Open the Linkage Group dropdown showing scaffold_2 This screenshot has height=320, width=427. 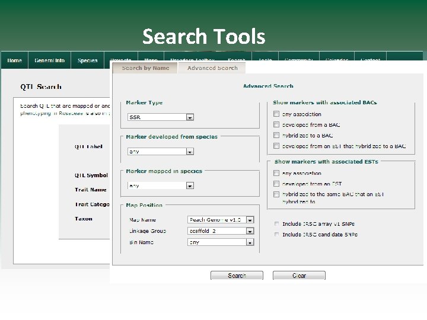pos(221,231)
